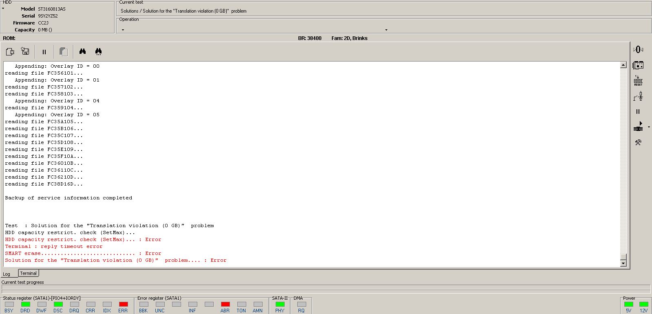
Task: Click the power switch circuit icon
Action: (638, 96)
